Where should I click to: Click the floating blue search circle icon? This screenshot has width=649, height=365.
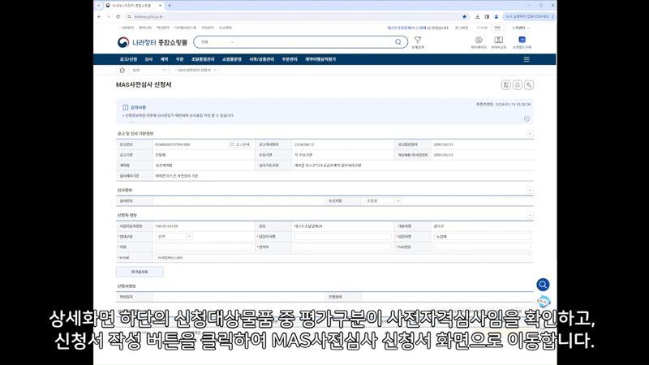pos(543,285)
